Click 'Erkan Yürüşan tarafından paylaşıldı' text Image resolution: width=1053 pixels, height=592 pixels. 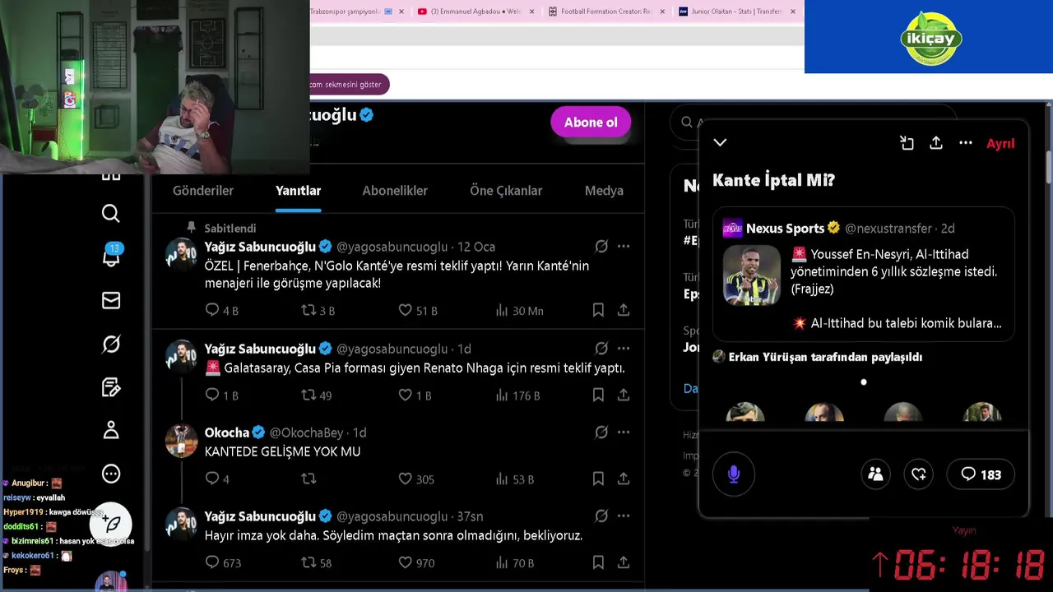[825, 357]
